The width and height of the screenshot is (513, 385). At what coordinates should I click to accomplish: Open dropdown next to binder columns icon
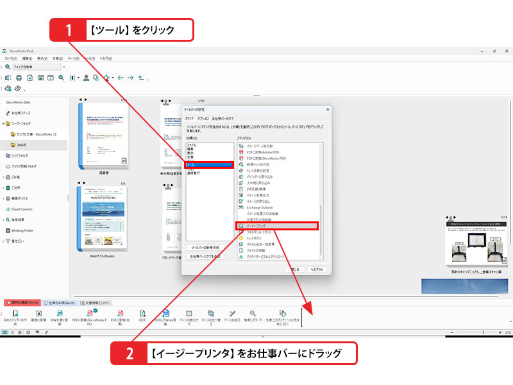78,78
